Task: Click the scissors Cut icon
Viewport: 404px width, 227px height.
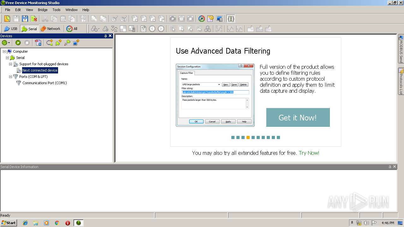Action: pos(45,19)
